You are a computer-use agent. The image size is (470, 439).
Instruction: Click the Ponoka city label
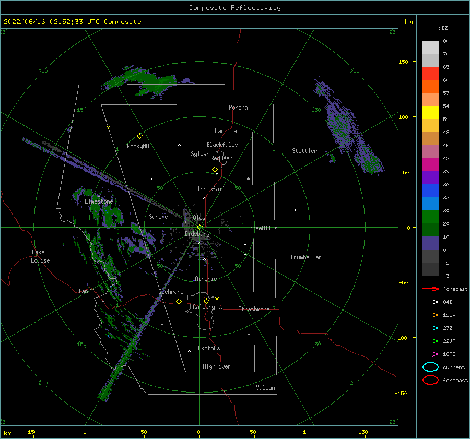point(238,108)
